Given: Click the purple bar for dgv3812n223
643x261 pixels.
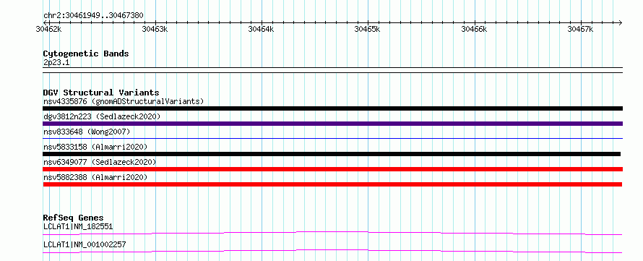Looking at the screenshot, I should pyautogui.click(x=332, y=124).
